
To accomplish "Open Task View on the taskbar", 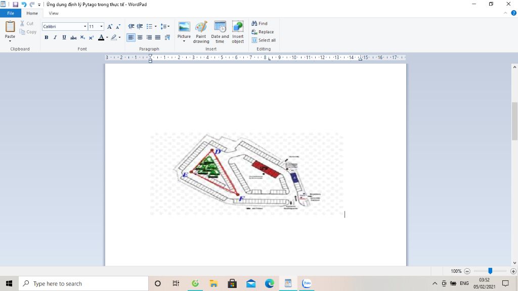I will pyautogui.click(x=176, y=283).
